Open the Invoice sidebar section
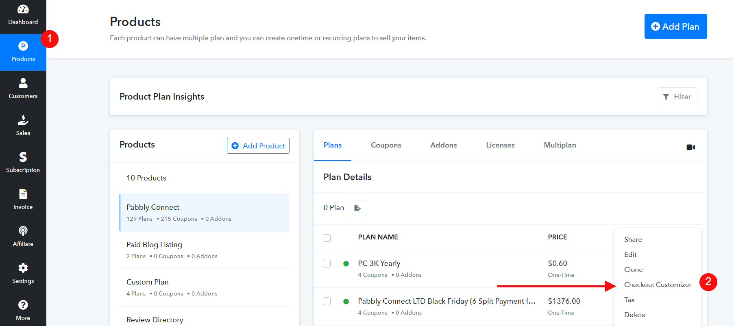The height and width of the screenshot is (326, 734). [x=23, y=200]
